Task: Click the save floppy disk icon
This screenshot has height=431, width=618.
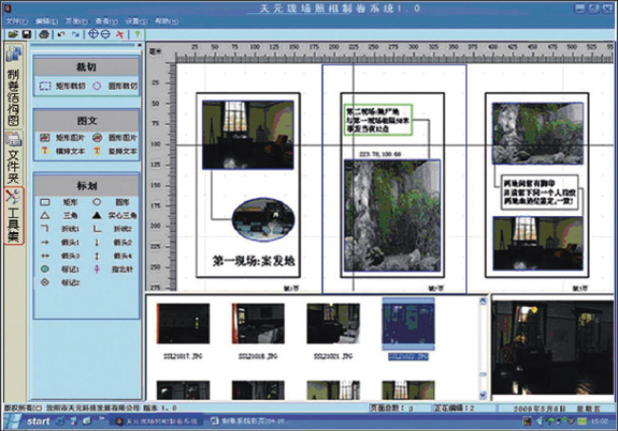Action: point(27,35)
